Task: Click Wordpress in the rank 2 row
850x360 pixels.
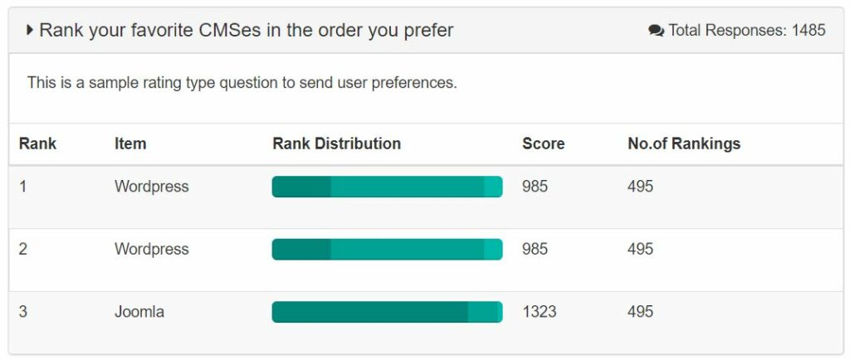Action: [x=151, y=249]
